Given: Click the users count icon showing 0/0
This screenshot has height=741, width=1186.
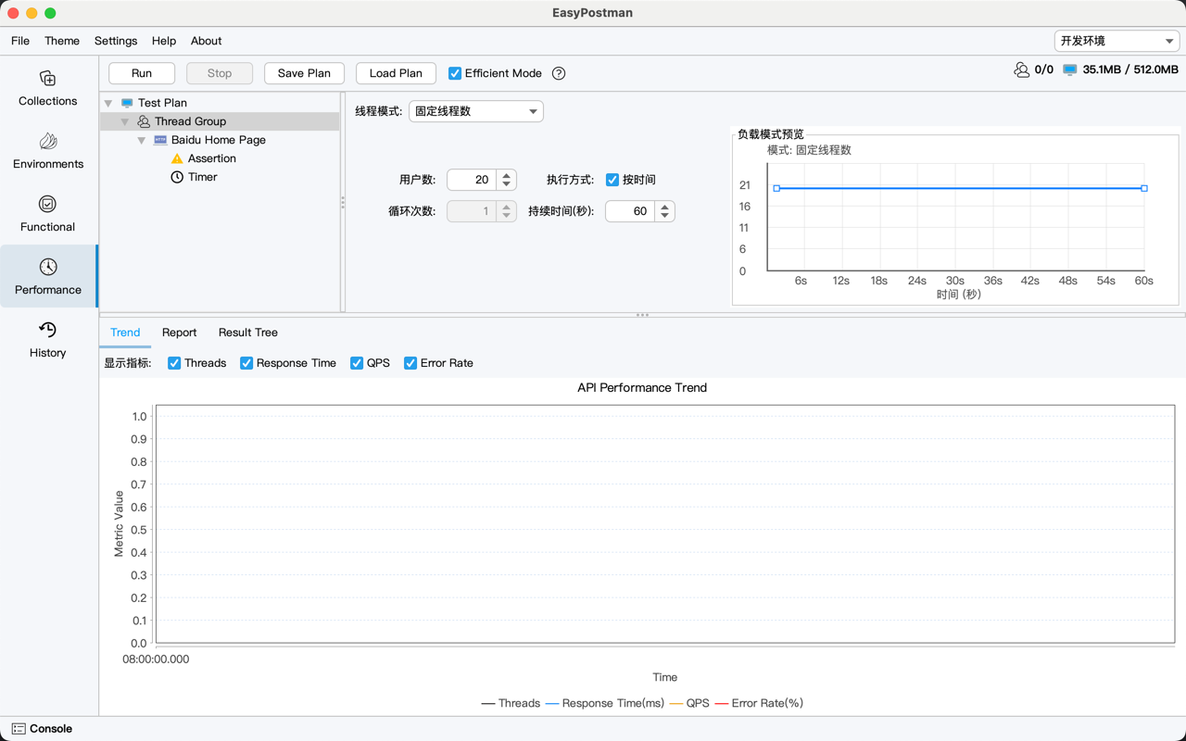Looking at the screenshot, I should [x=1021, y=69].
